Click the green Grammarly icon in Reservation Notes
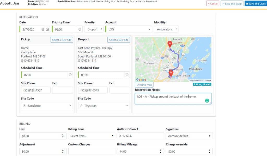Viewport: 267px width, 156px height. pyautogui.click(x=207, y=101)
